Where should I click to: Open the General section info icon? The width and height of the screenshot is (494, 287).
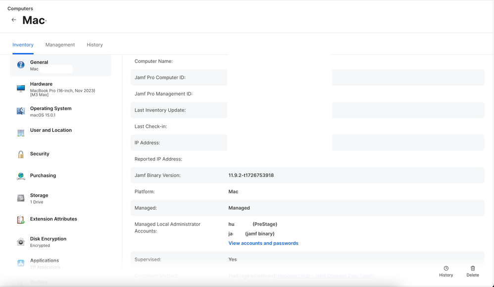pos(21,65)
